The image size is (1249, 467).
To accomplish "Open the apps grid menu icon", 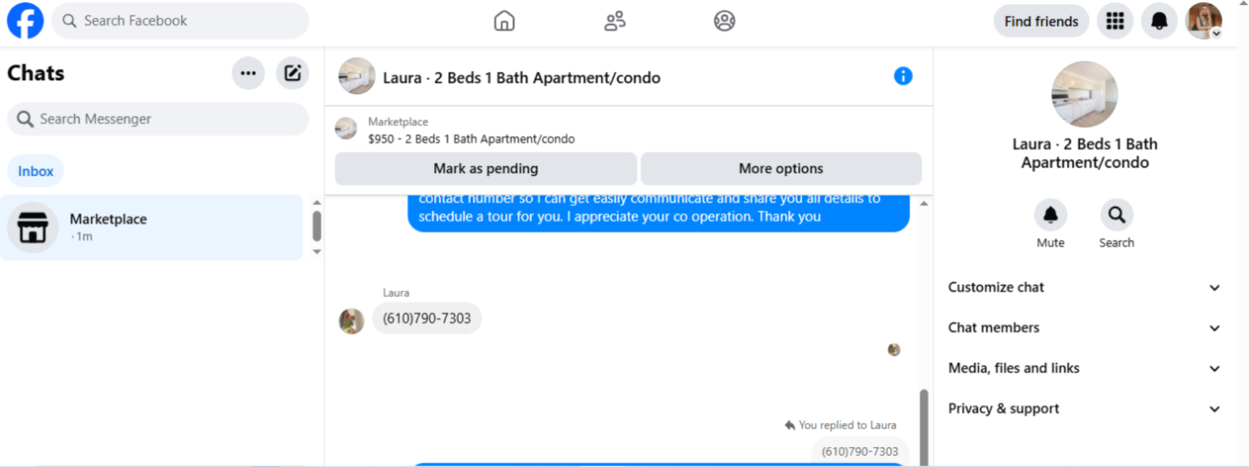I will 1115,21.
